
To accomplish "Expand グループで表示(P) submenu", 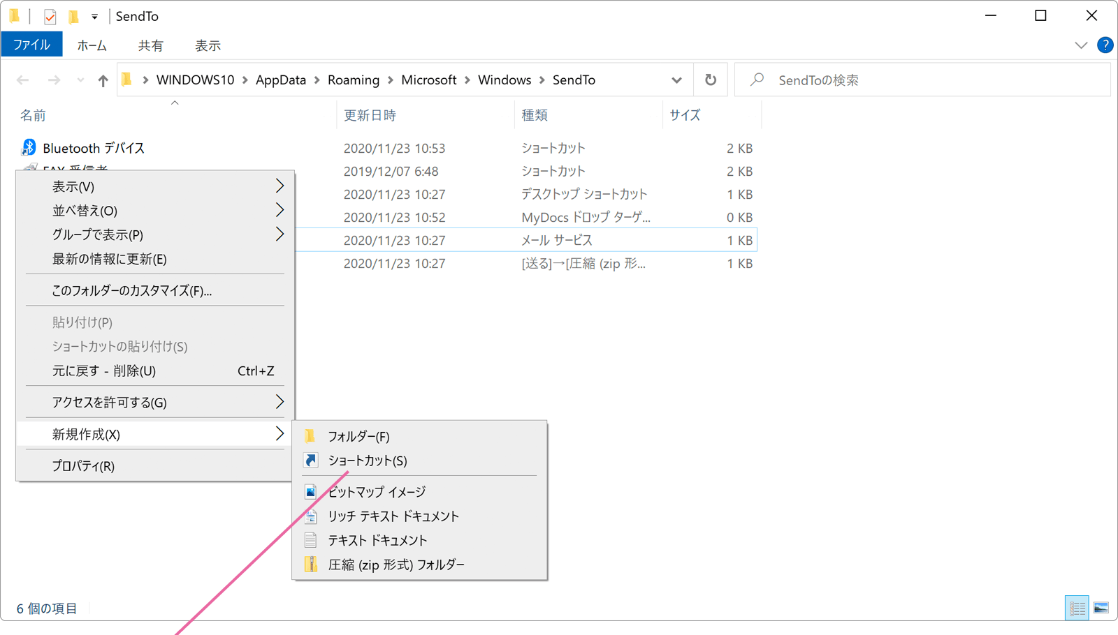I will (x=279, y=234).
